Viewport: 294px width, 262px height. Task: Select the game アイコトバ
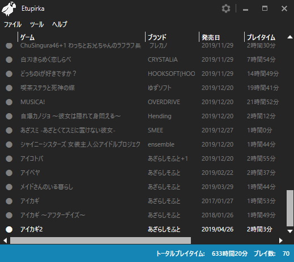(x=32, y=158)
